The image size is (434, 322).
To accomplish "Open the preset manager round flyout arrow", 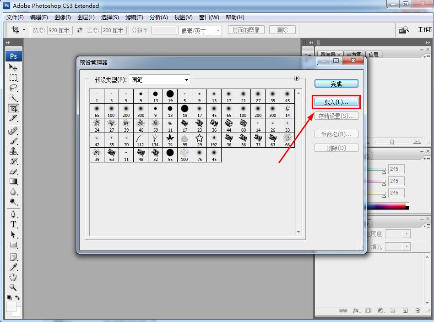I will (x=297, y=78).
